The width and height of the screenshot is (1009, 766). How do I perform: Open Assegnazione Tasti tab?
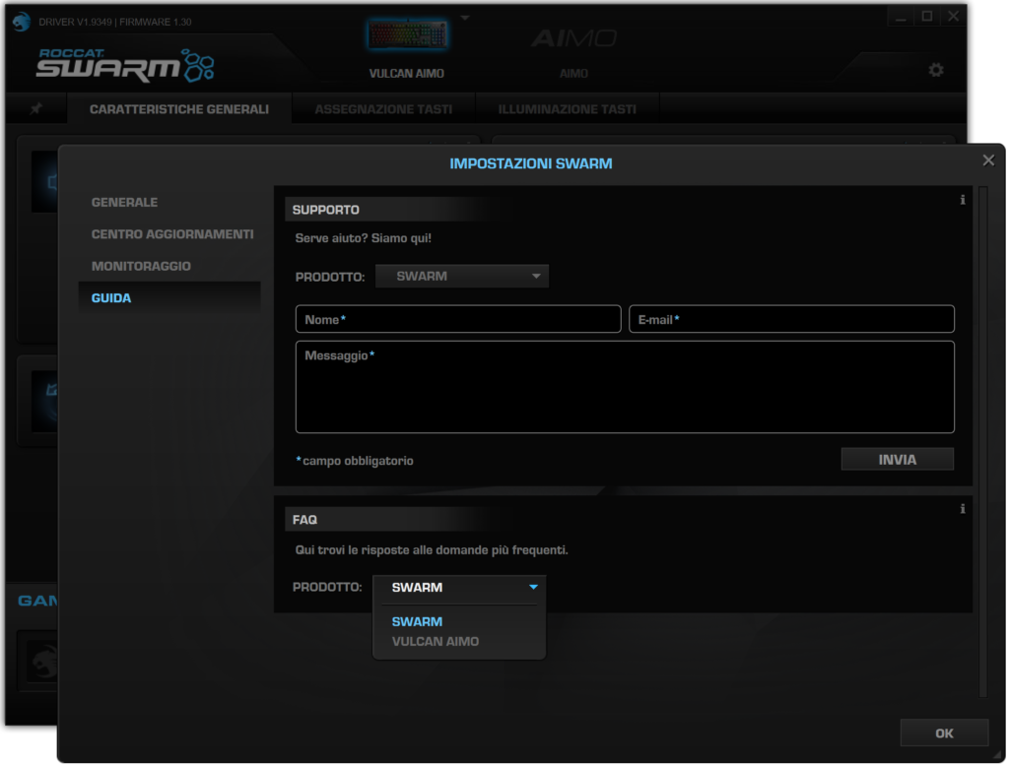pyautogui.click(x=383, y=109)
